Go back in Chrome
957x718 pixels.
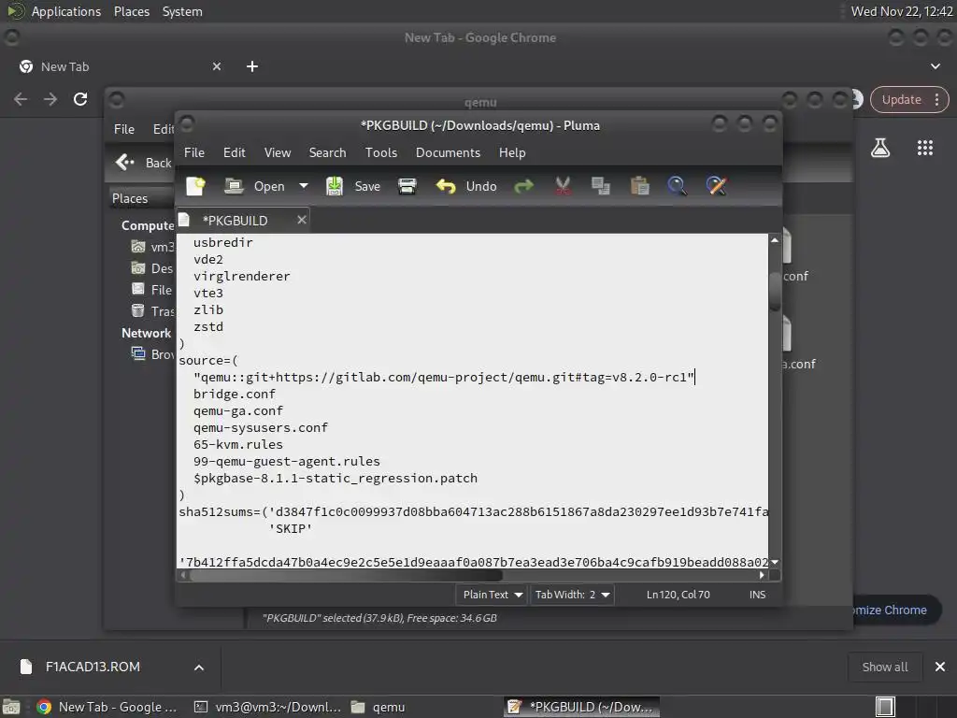click(21, 99)
